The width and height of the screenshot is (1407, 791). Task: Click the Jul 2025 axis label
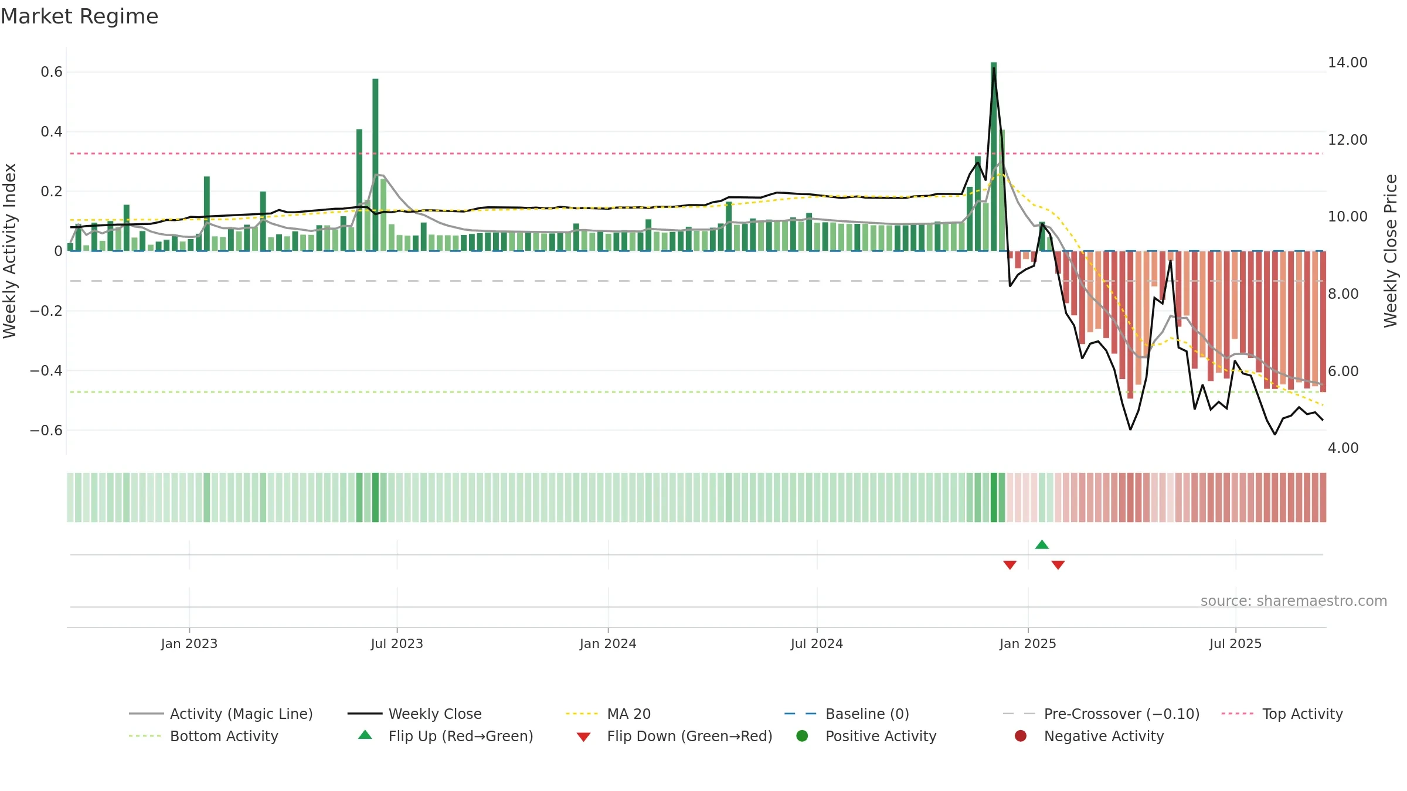click(x=1235, y=643)
